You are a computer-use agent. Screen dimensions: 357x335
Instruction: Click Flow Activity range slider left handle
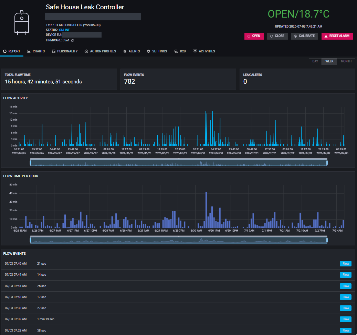click(x=31, y=163)
